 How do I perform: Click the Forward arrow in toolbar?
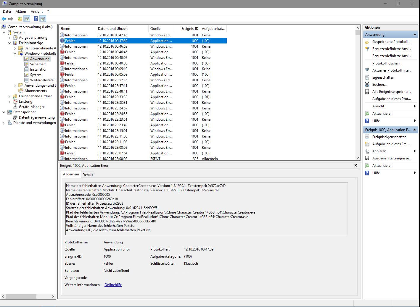click(11, 19)
